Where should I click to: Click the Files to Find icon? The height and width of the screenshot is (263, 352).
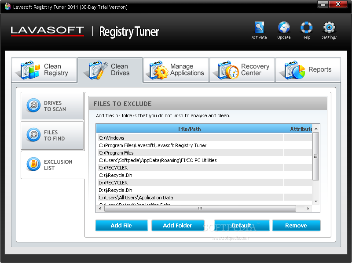tap(33, 135)
